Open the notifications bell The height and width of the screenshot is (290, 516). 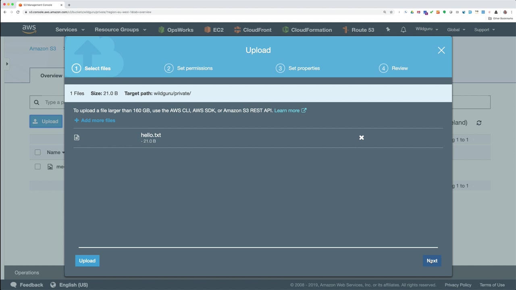[x=403, y=30]
